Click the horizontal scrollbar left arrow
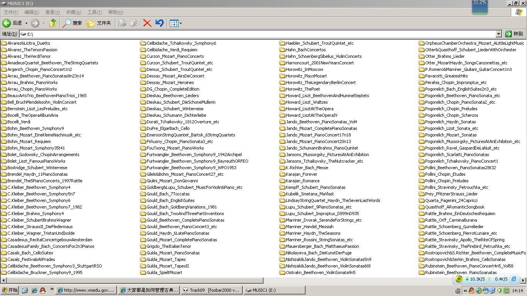The image size is (527, 296). (3, 280)
